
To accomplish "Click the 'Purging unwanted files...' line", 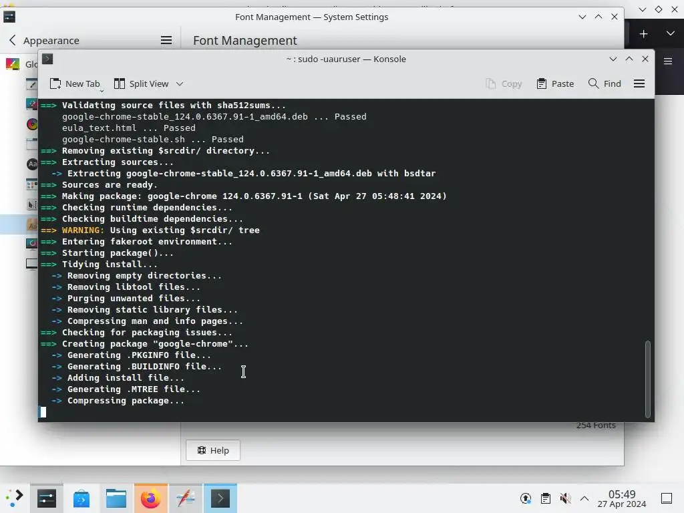I will click(134, 298).
